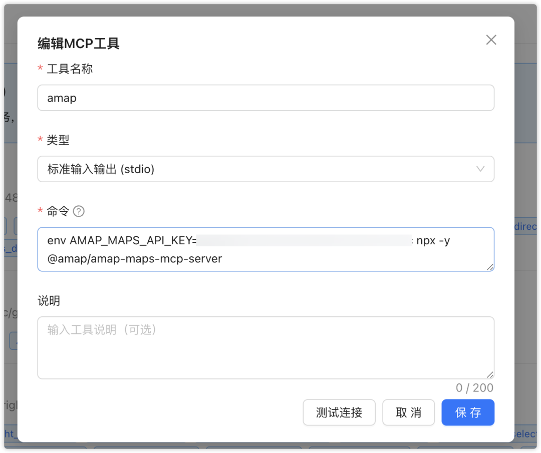Expand the 类型 dropdown chevron arrow
The height and width of the screenshot is (453, 541).
(480, 169)
